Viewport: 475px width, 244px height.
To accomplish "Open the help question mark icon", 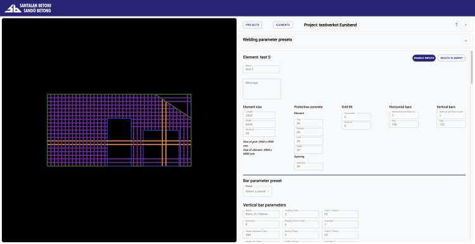I will 456,25.
